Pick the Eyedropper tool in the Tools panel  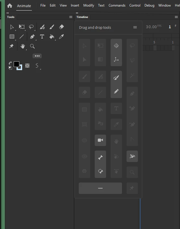(x=61, y=37)
